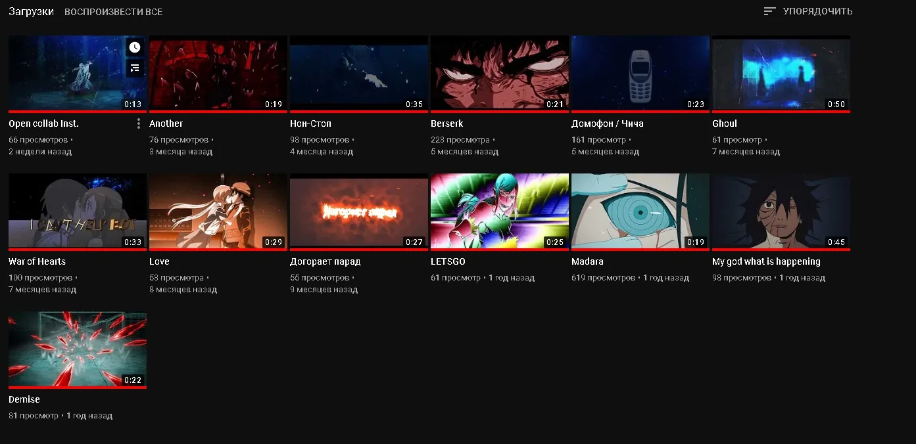This screenshot has width=916, height=444.
Task: Click ВОСПРОИЗВЕСТИ ВСЕ to play all
Action: point(113,12)
